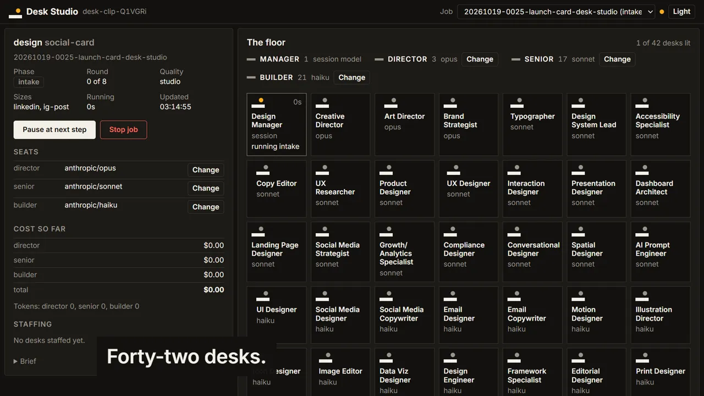Change the BUILDER tier model on the floor
This screenshot has height=396, width=704.
click(x=351, y=78)
